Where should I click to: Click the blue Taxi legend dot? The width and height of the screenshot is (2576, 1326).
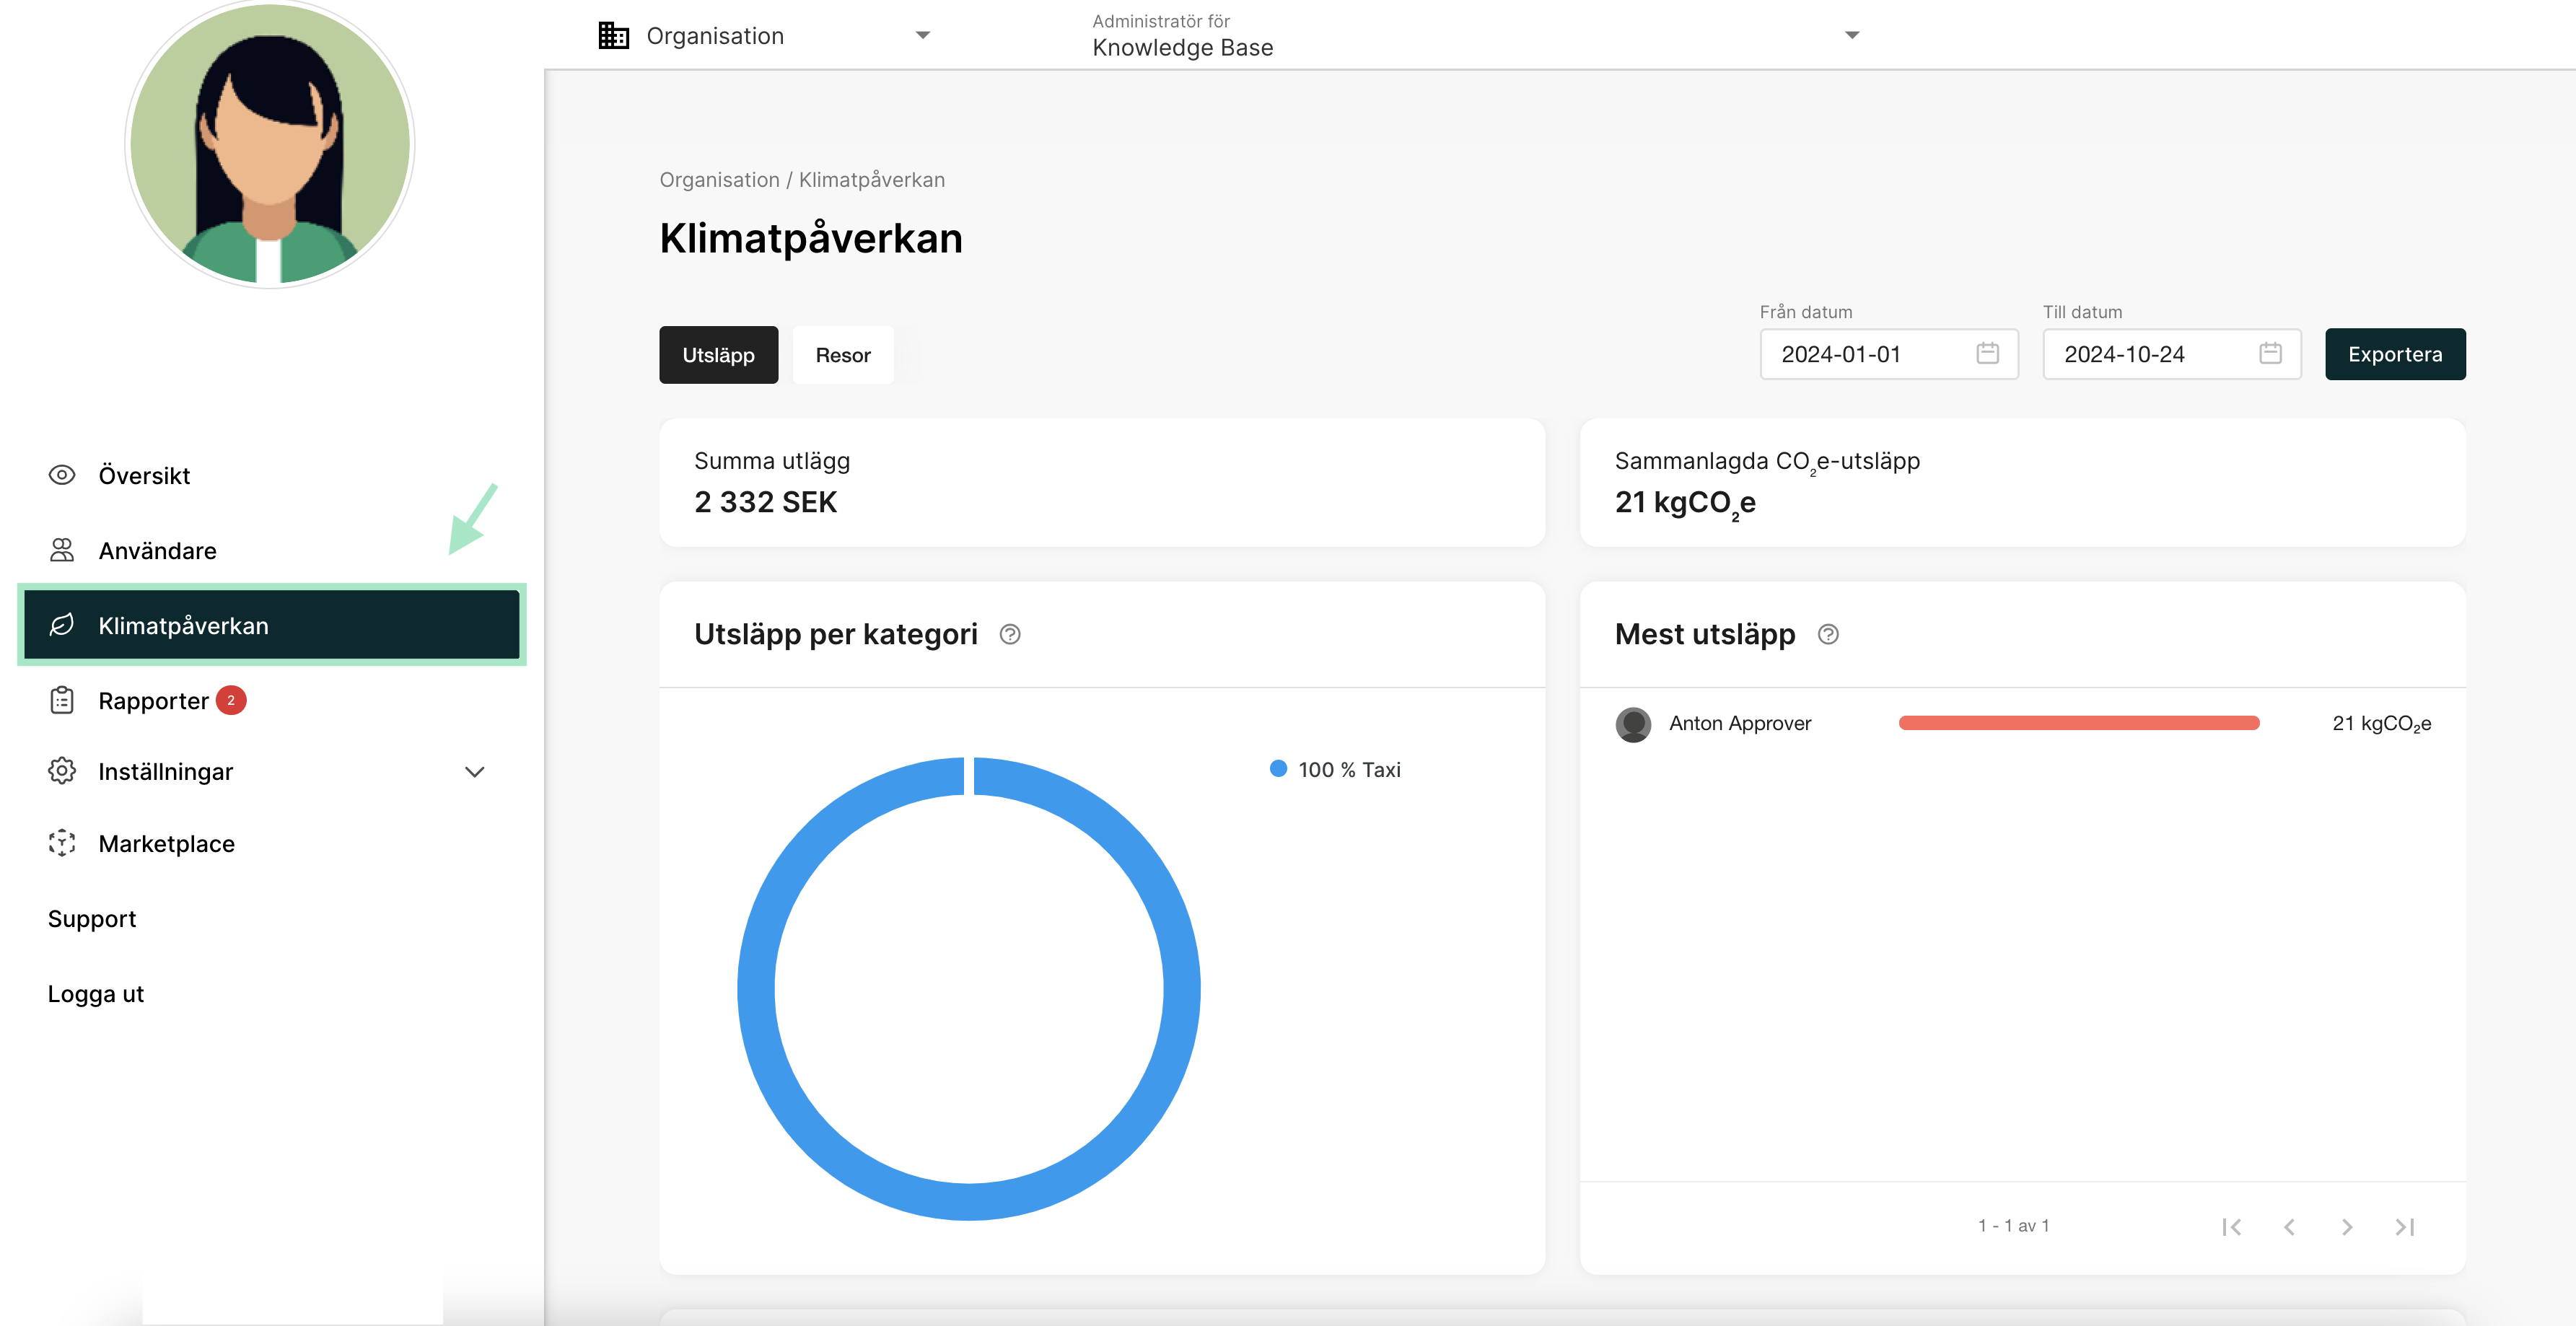1278,769
